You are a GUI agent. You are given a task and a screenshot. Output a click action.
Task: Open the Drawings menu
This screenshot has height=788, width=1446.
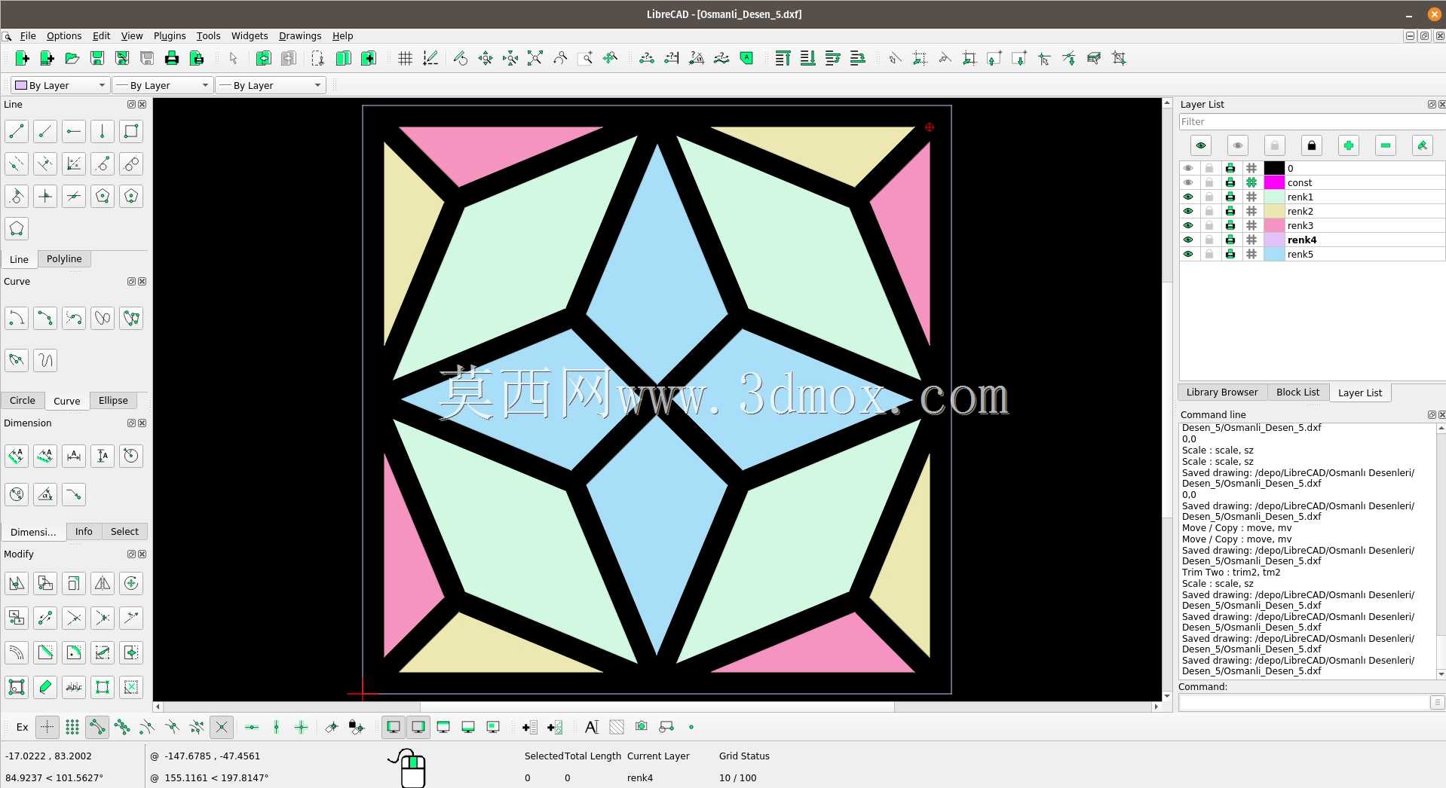tap(300, 35)
